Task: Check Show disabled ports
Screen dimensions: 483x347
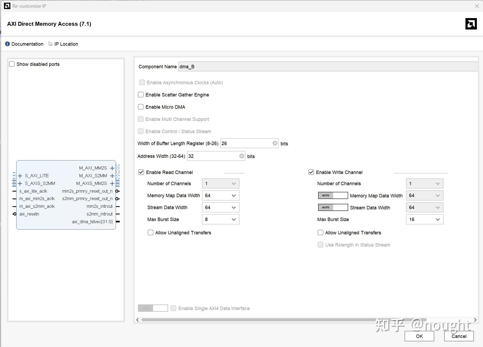Action: 12,64
